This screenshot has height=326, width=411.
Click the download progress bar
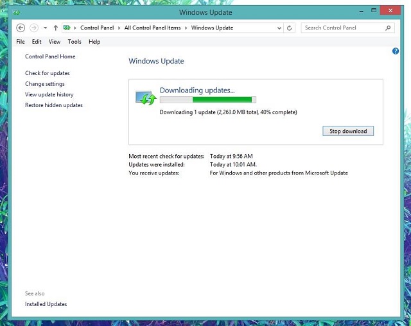(x=208, y=99)
